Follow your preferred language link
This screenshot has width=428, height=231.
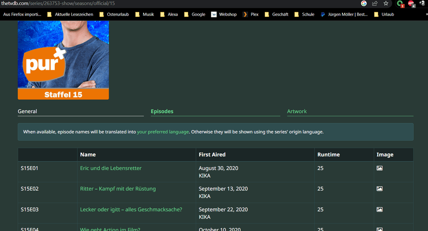(x=163, y=132)
